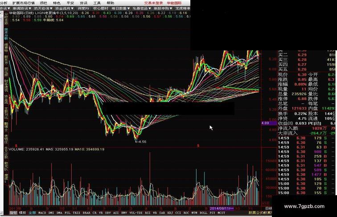Select the 老钱庄 sidebar tab
This screenshot has height=217, width=337.
(6, 139)
